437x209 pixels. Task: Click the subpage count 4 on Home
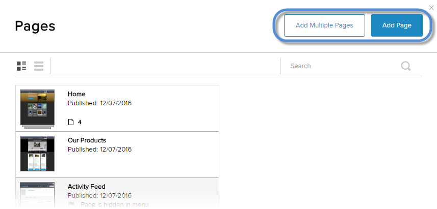80,122
